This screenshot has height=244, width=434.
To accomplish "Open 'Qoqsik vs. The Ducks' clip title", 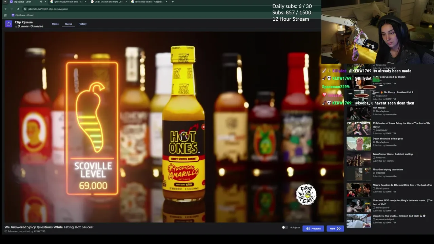I will 399,216.
